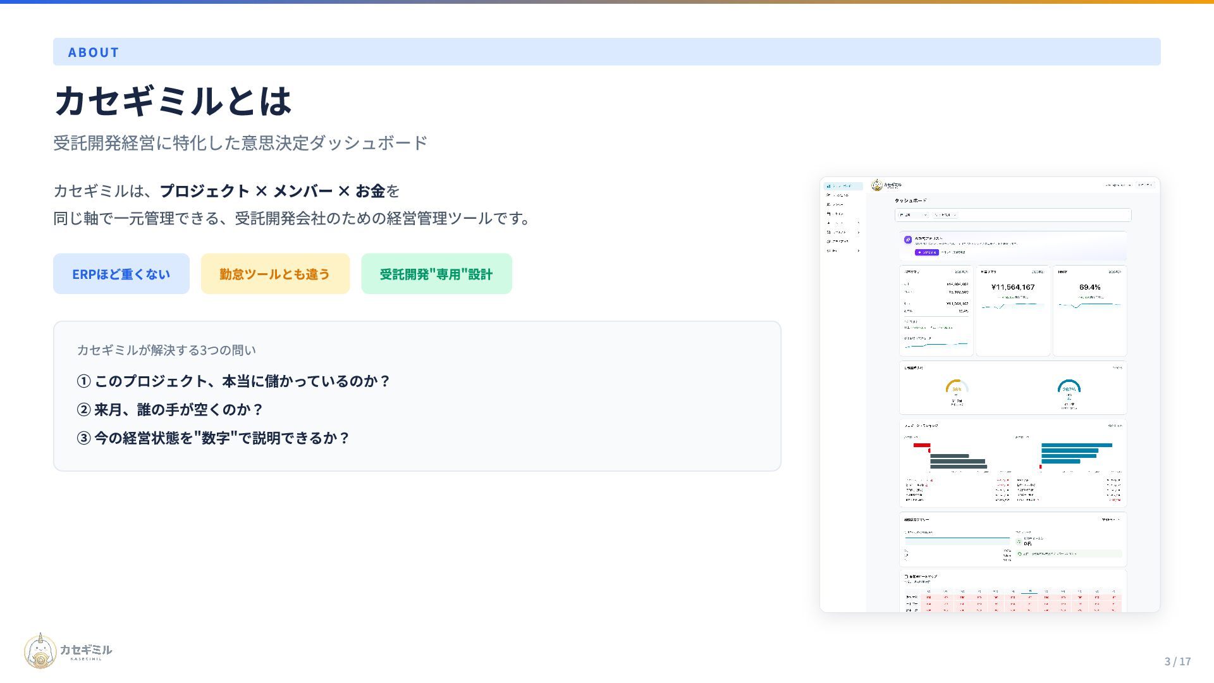Click the カセギミル mascot logo at the slide's bottom-left
The width and height of the screenshot is (1214, 683).
click(41, 651)
